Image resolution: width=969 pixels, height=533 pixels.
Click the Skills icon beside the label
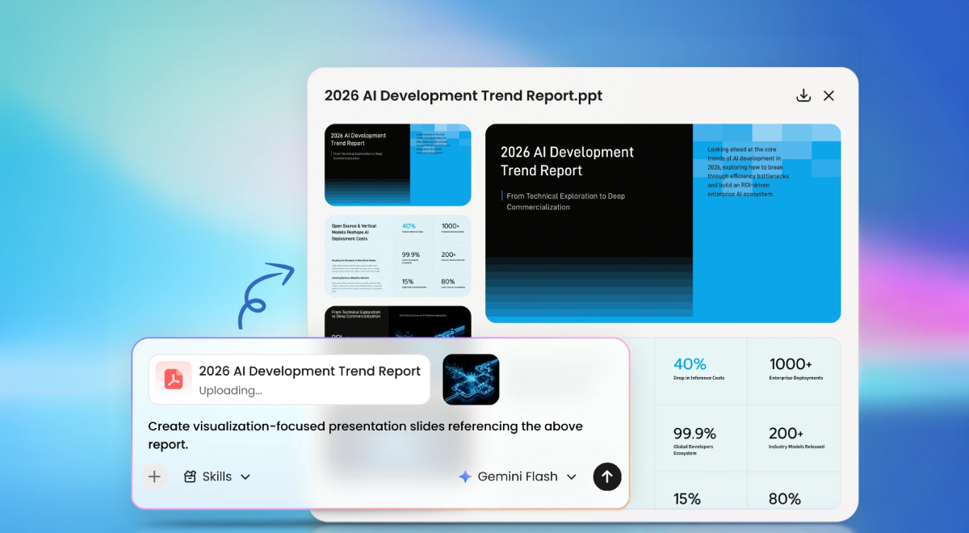click(190, 476)
